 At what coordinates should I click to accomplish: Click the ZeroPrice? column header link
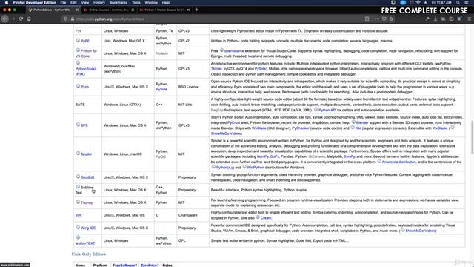click(150, 266)
